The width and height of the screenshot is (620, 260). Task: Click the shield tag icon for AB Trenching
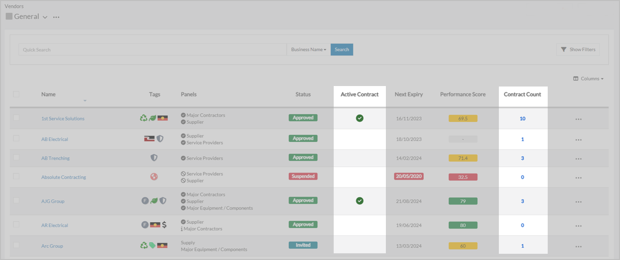[154, 158]
